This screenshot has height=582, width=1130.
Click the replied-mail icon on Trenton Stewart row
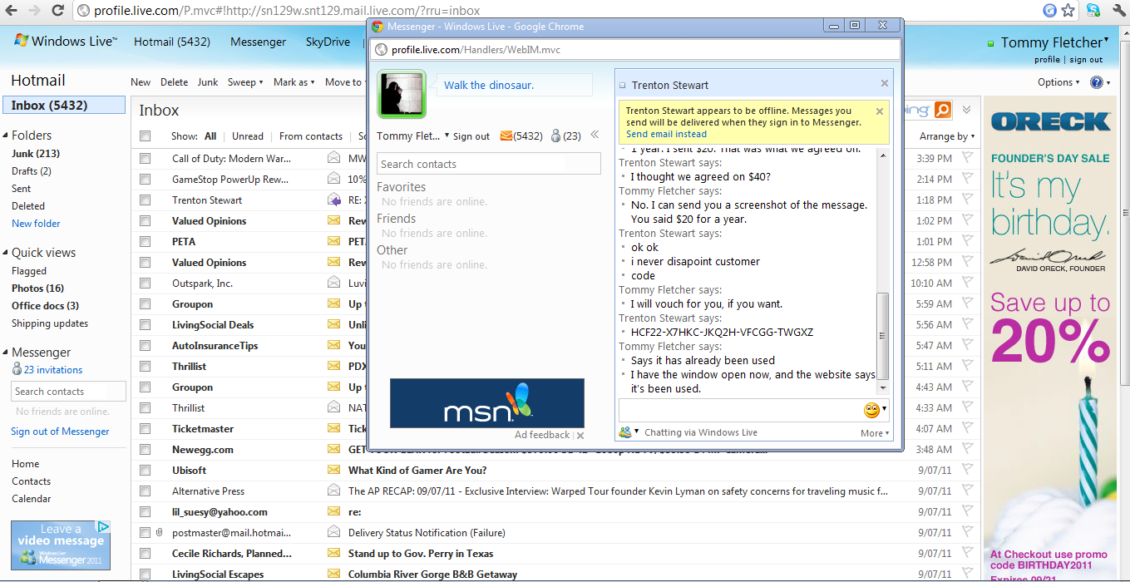pyautogui.click(x=334, y=200)
